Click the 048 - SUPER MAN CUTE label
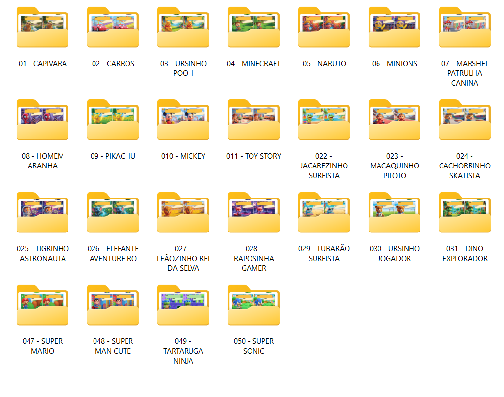 pos(113,346)
